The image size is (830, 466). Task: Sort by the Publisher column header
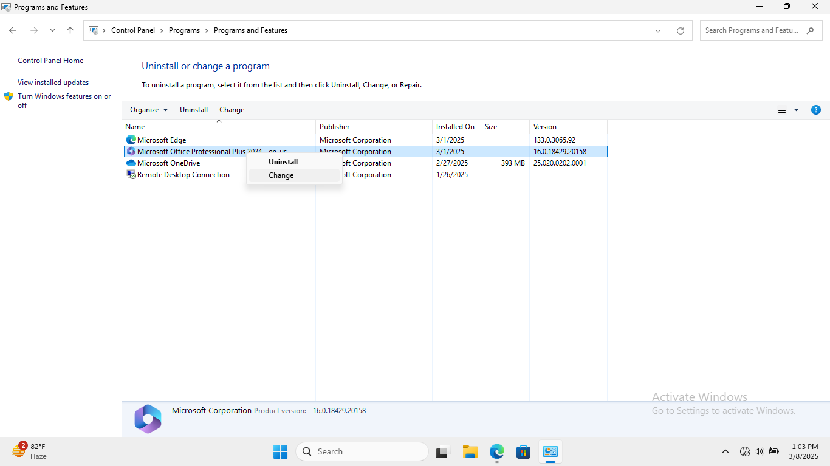(x=374, y=127)
